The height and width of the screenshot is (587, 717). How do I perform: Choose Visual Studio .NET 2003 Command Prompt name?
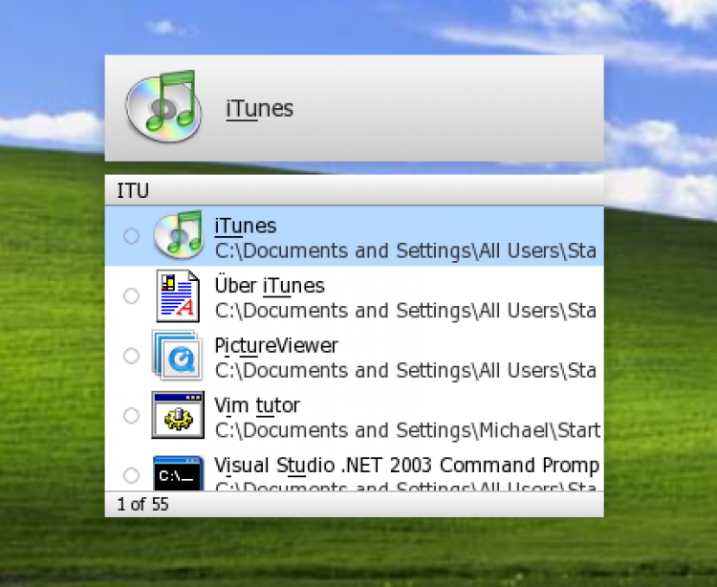tap(407, 466)
